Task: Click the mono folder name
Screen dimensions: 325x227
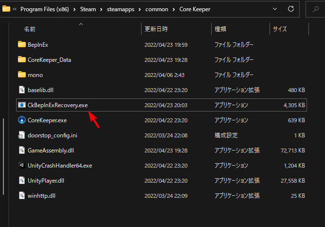Action: click(35, 75)
